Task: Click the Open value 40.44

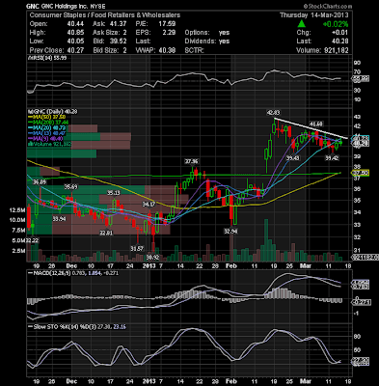Action: 75,24
